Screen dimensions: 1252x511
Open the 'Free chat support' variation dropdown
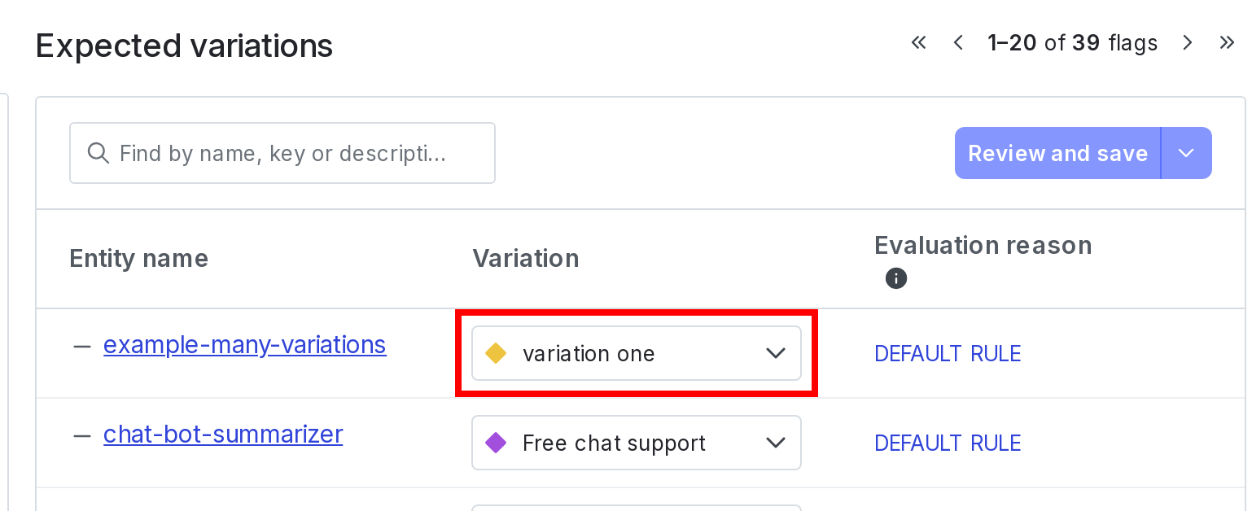[x=637, y=443]
